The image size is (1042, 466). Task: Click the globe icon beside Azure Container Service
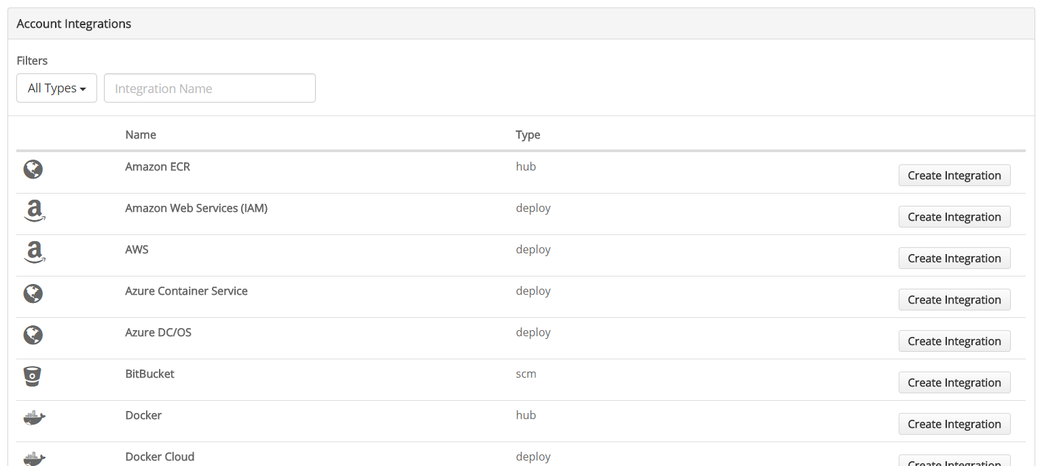coord(33,293)
